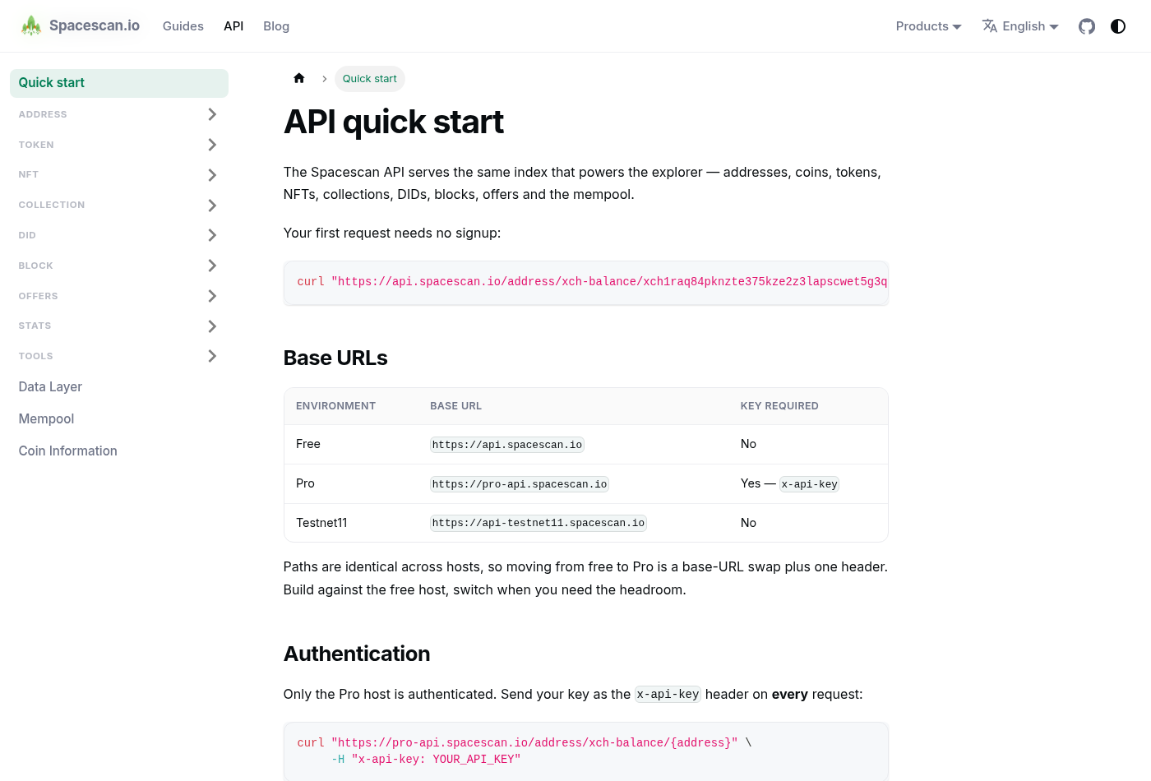Expand the BLOCK sidebar section chevron

[x=212, y=266]
